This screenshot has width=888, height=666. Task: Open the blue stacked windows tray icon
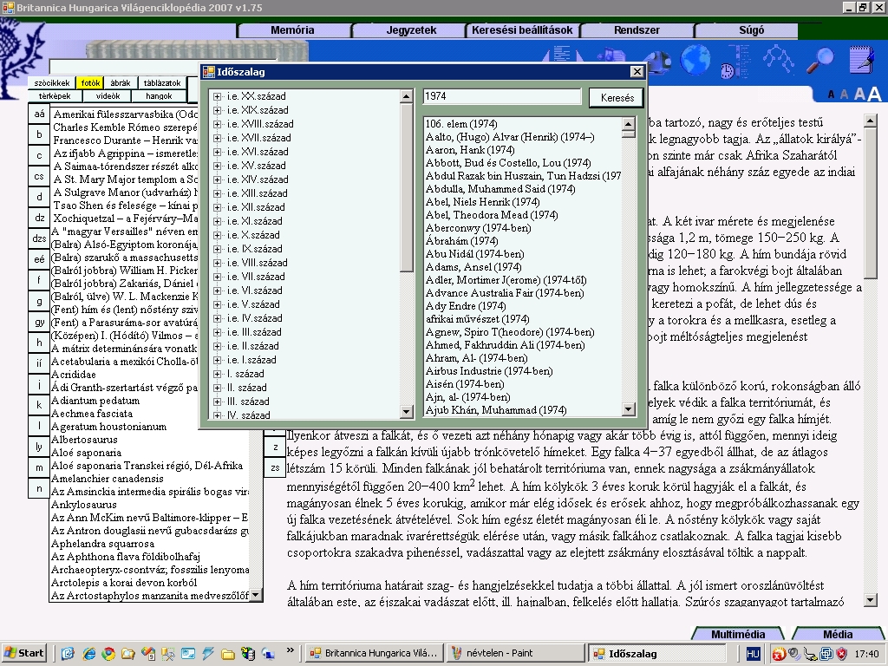[826, 654]
